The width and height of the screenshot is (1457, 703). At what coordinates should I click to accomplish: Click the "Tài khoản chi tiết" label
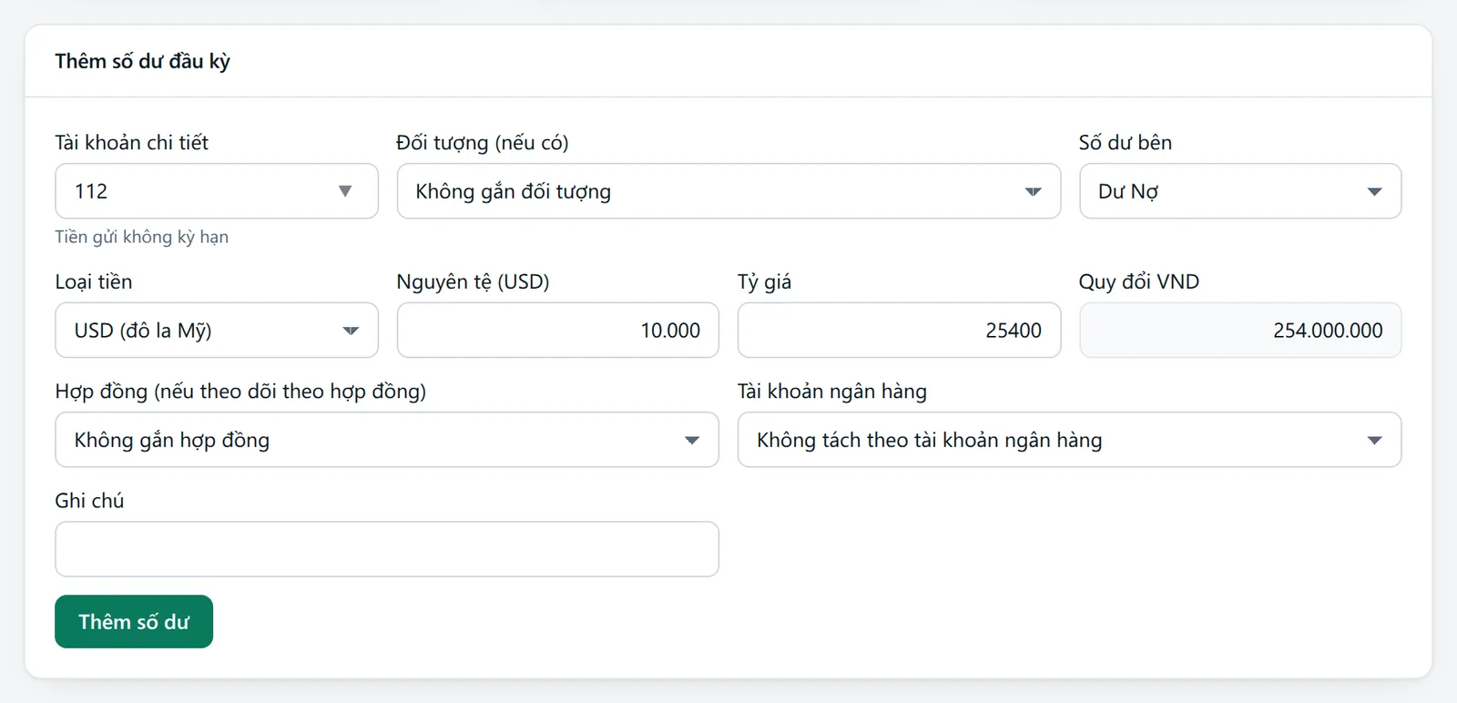[x=132, y=142]
